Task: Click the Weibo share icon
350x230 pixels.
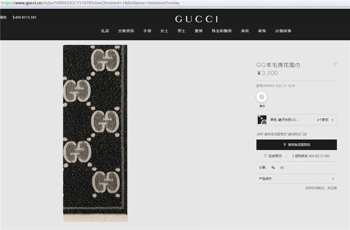Action: (282, 168)
